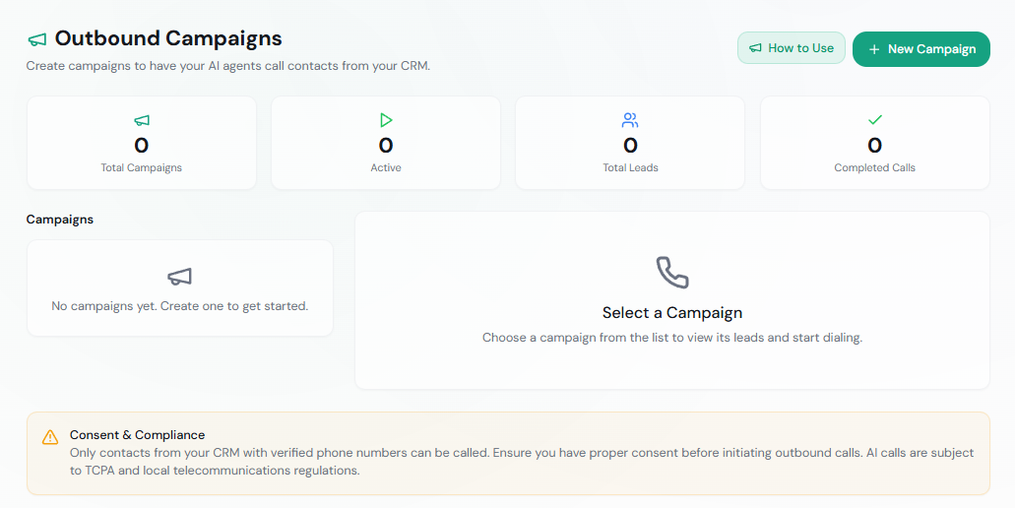Click the people icon above Total Leads count
Viewport: 1015px width, 508px height.
(630, 120)
